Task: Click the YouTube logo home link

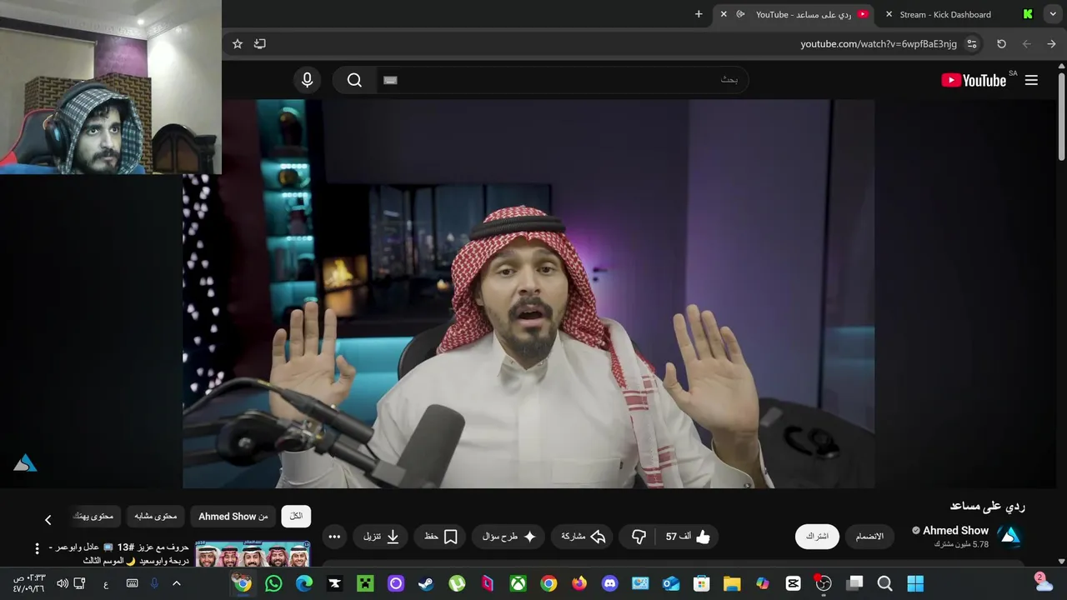Action: click(974, 80)
